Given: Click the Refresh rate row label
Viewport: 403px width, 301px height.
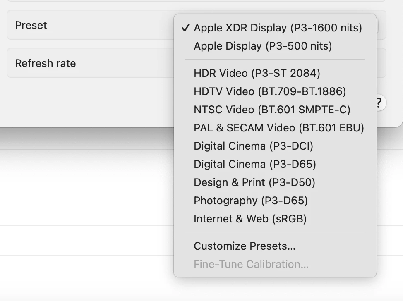Looking at the screenshot, I should pyautogui.click(x=46, y=63).
